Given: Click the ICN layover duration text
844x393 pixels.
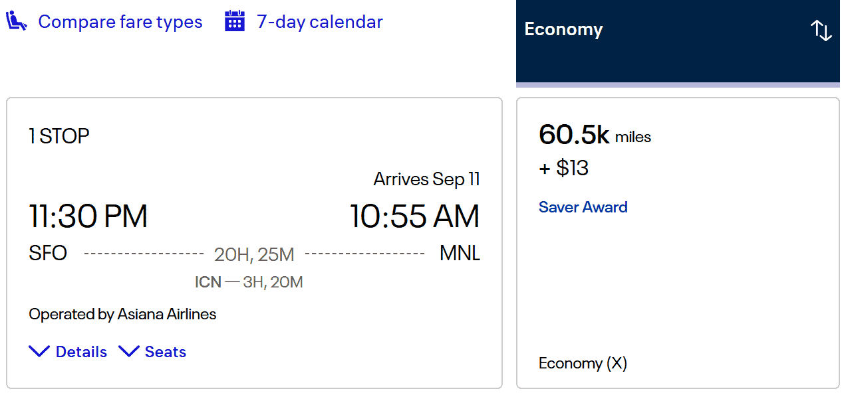Looking at the screenshot, I should point(248,281).
